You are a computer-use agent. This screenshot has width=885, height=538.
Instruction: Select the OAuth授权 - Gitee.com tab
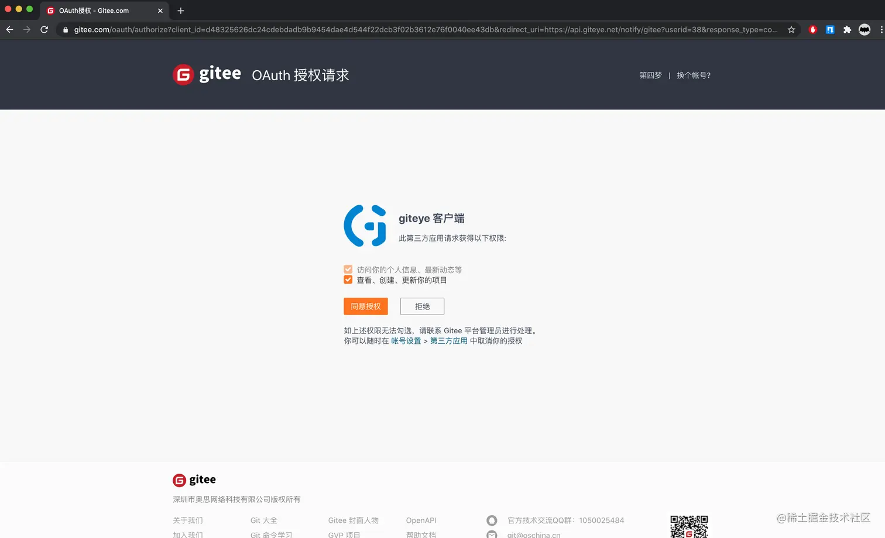coord(104,11)
